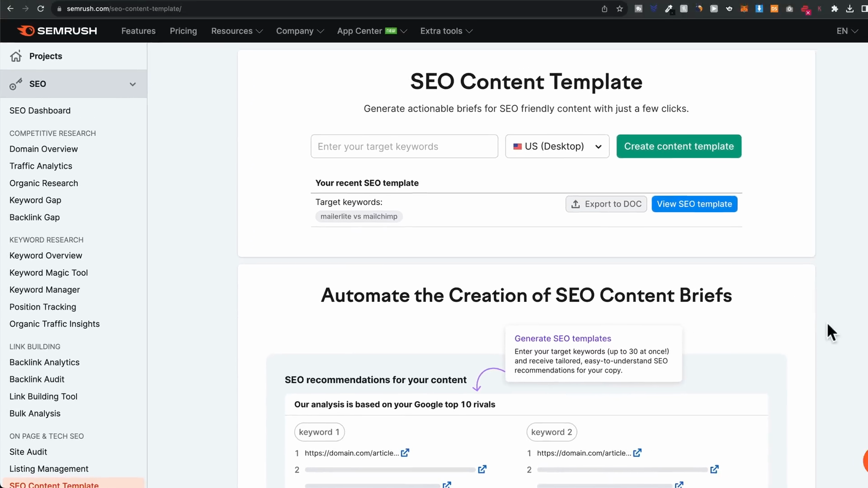The image size is (868, 488).
Task: Open the EN language selector
Action: tap(847, 31)
